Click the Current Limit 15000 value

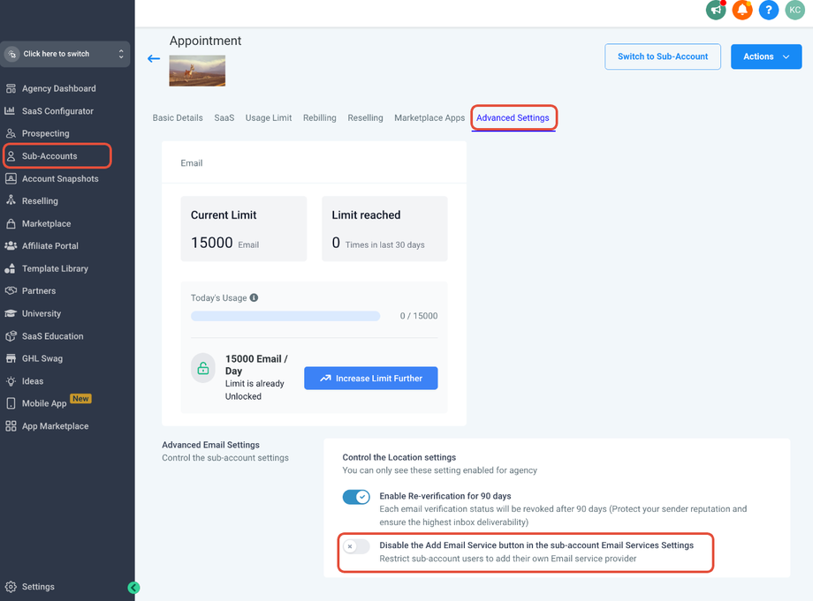(211, 243)
